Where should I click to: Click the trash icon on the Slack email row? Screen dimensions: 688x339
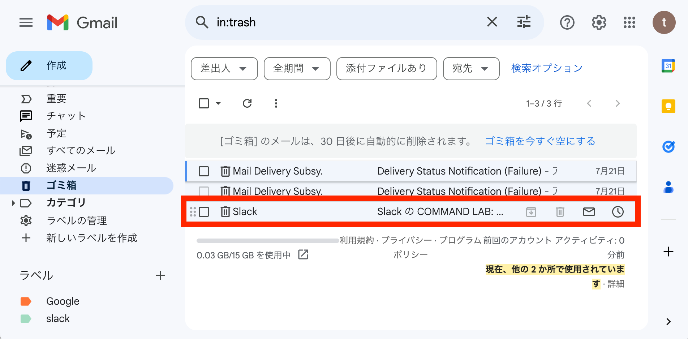pos(560,212)
